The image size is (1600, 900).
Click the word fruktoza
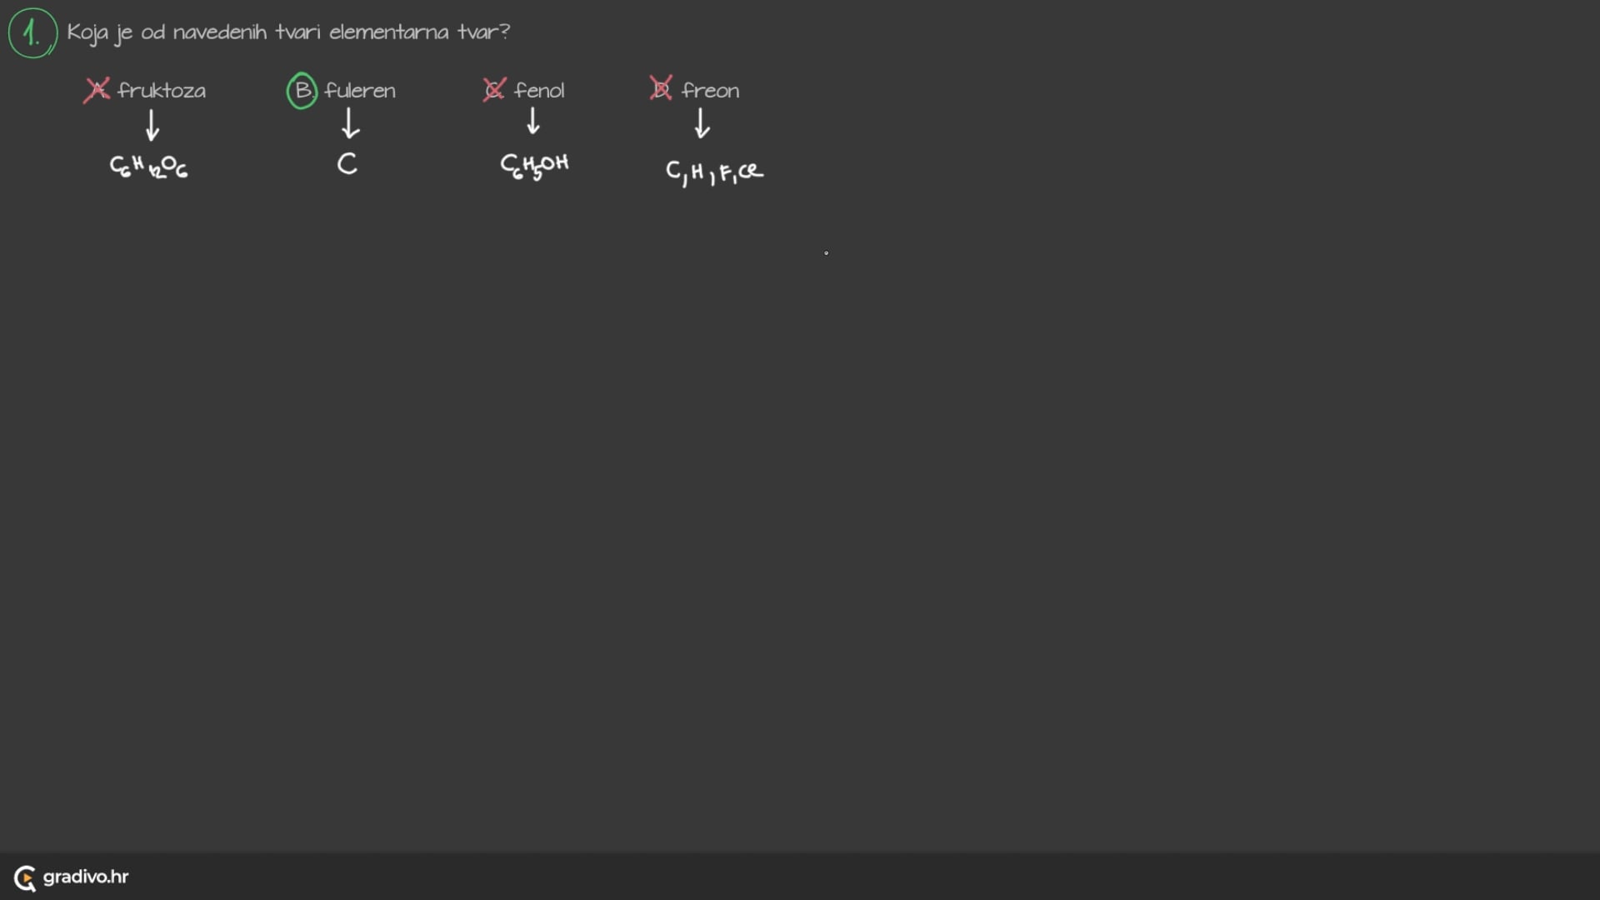coord(162,90)
